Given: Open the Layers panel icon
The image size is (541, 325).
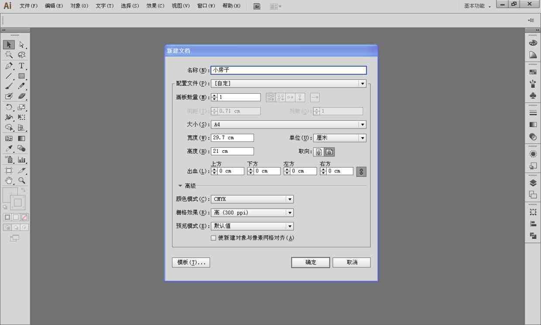Looking at the screenshot, I should point(533,183).
